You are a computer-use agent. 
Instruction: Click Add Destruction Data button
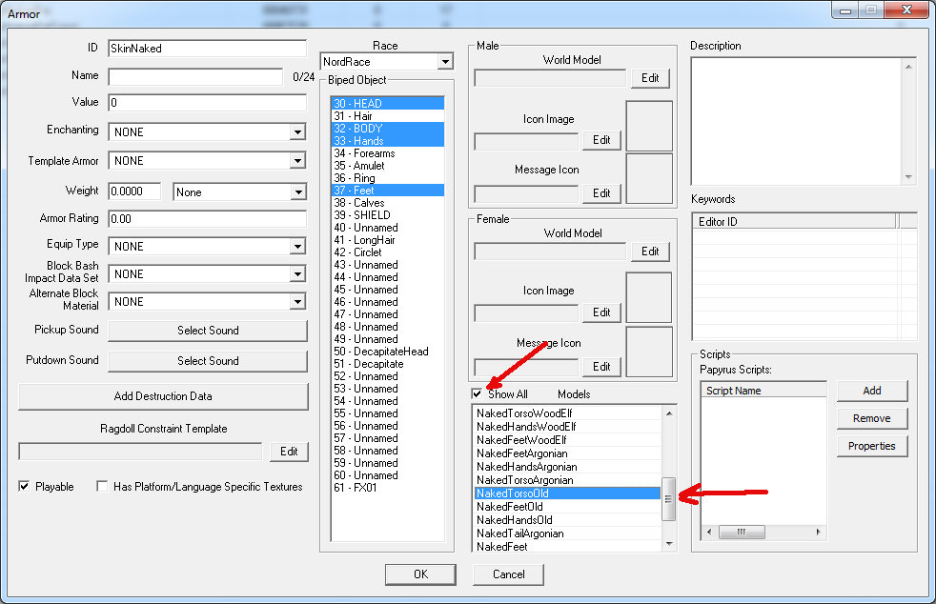[x=163, y=396]
